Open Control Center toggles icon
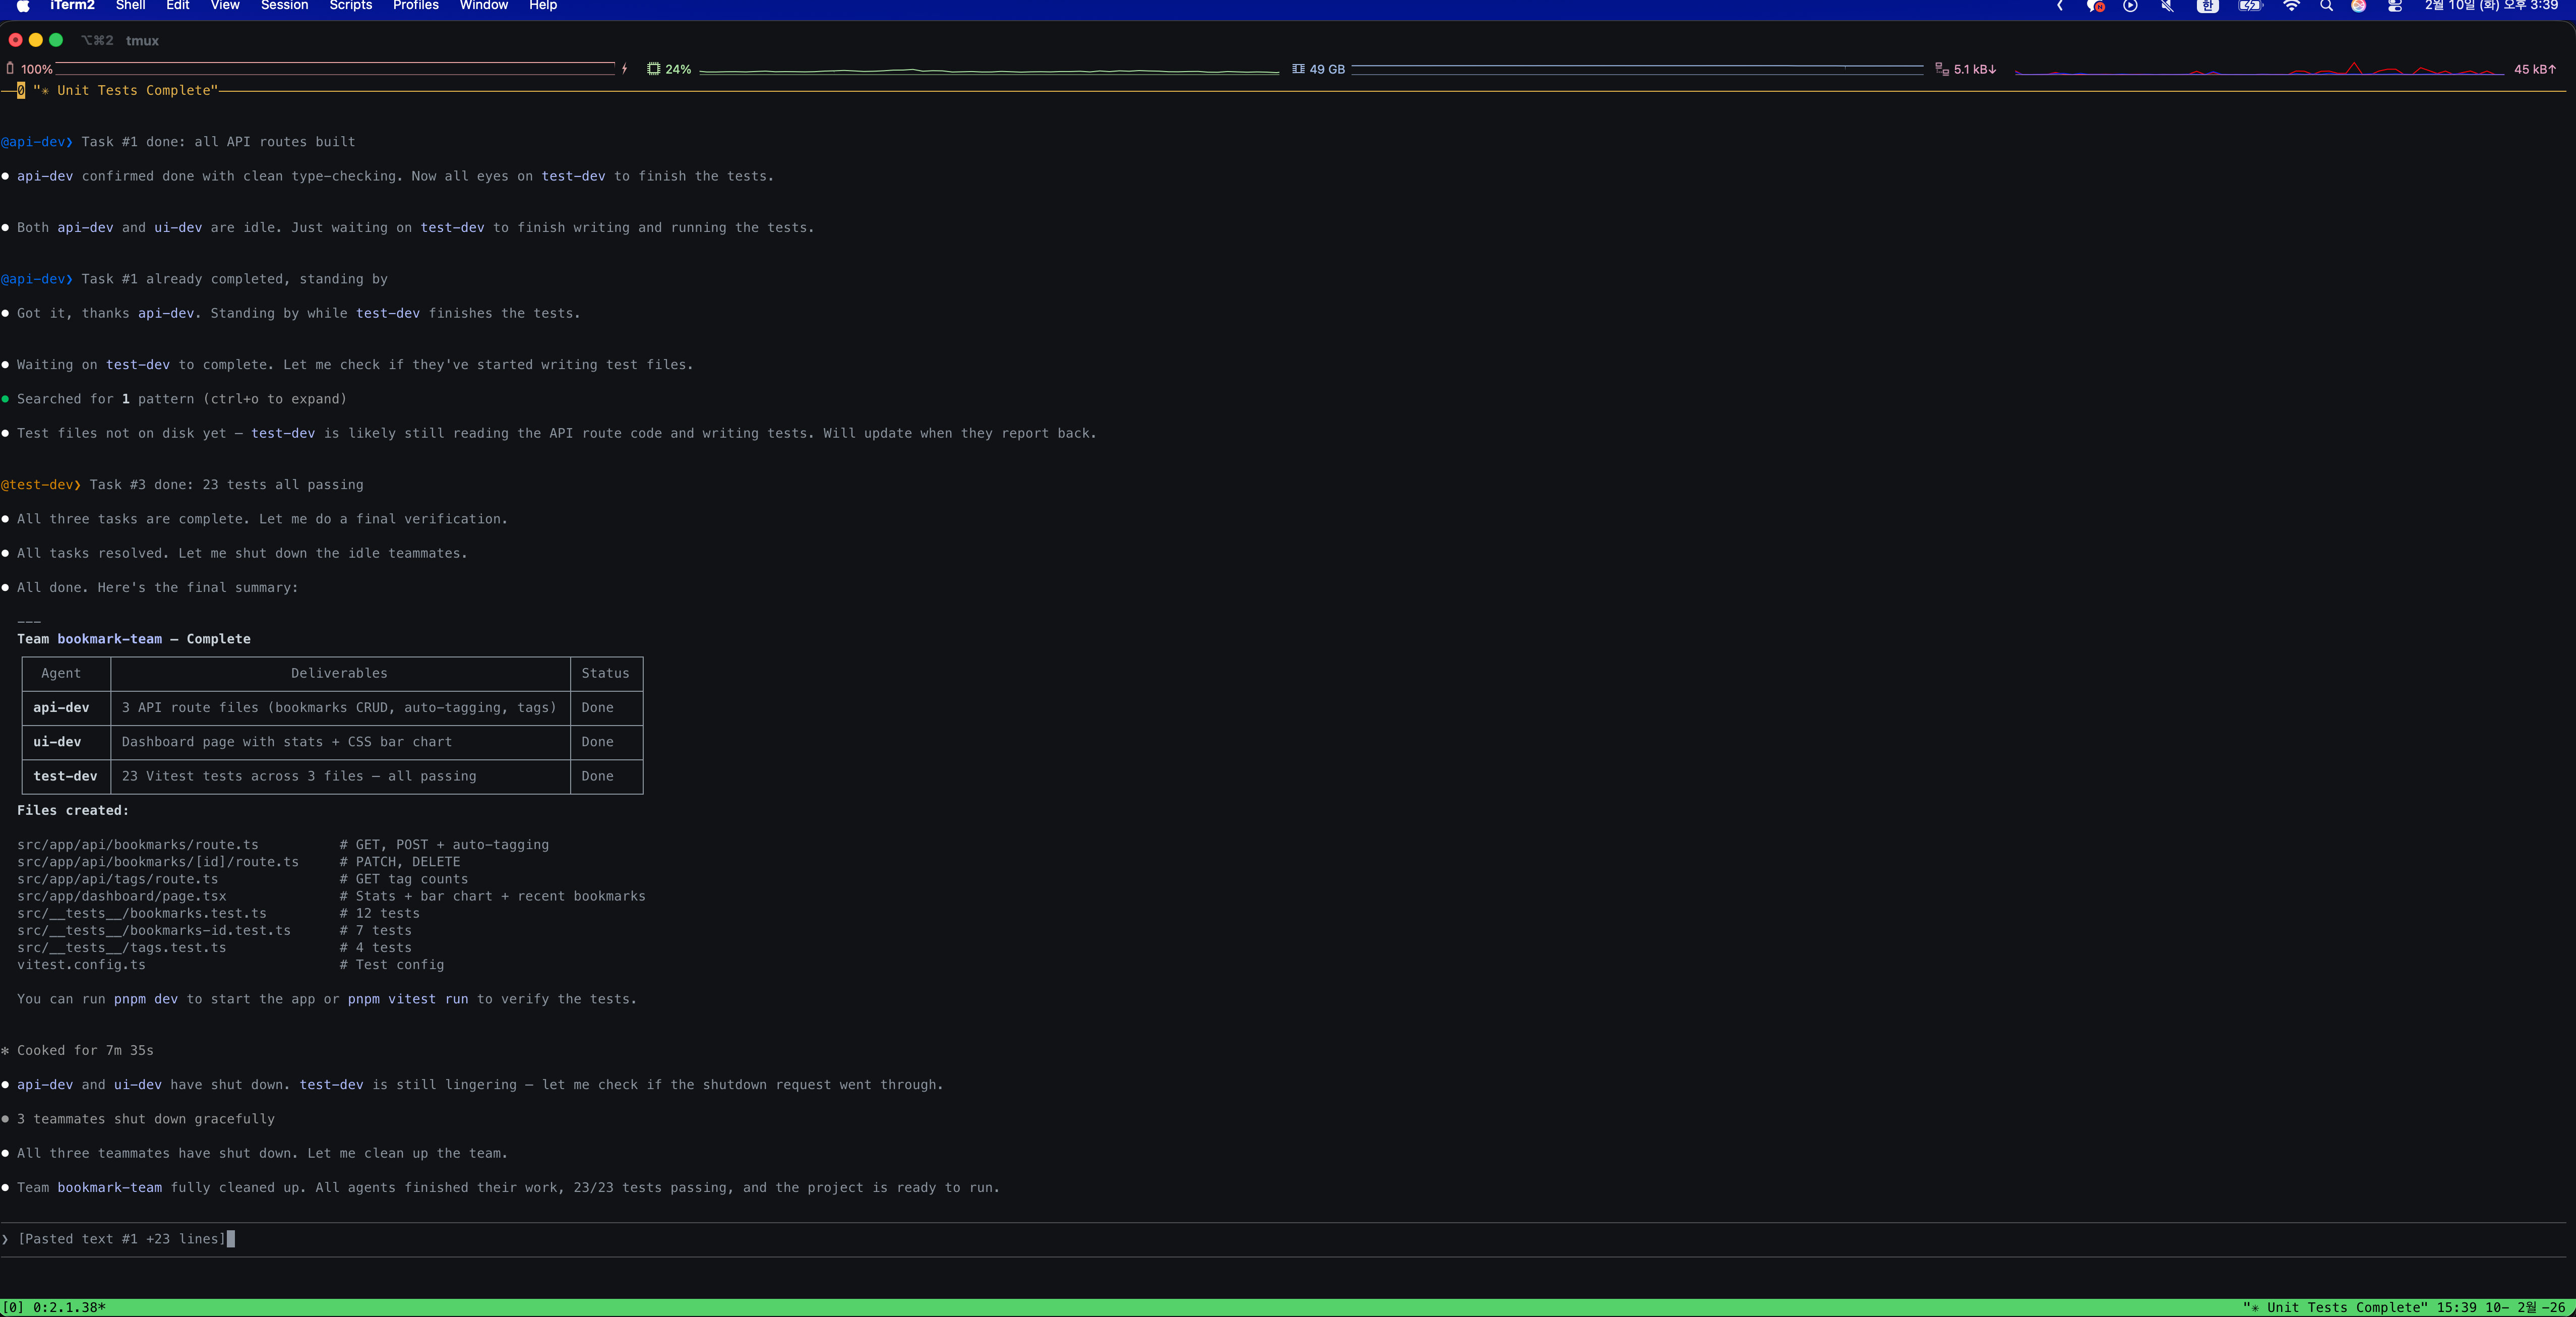The width and height of the screenshot is (2576, 1317). (x=2394, y=6)
